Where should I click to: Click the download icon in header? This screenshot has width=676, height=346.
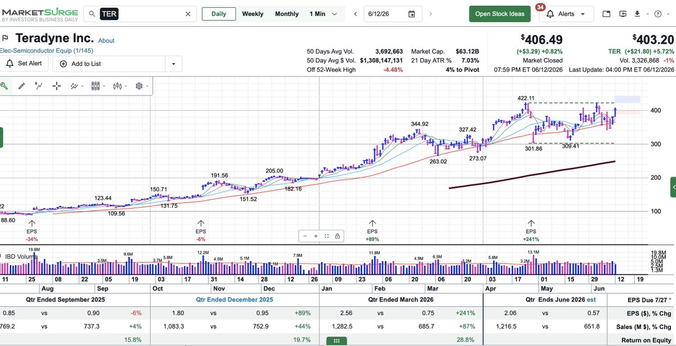[637, 14]
